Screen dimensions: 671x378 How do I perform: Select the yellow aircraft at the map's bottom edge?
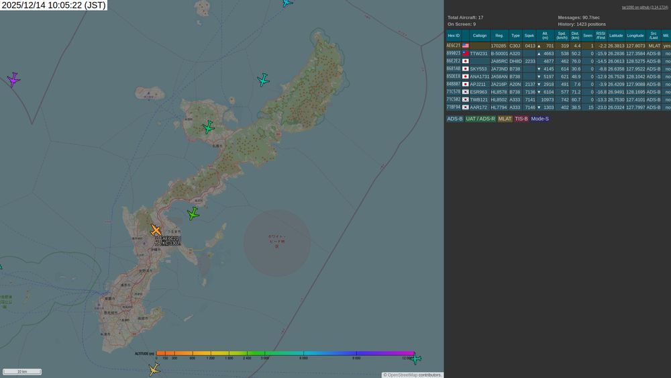(154, 369)
